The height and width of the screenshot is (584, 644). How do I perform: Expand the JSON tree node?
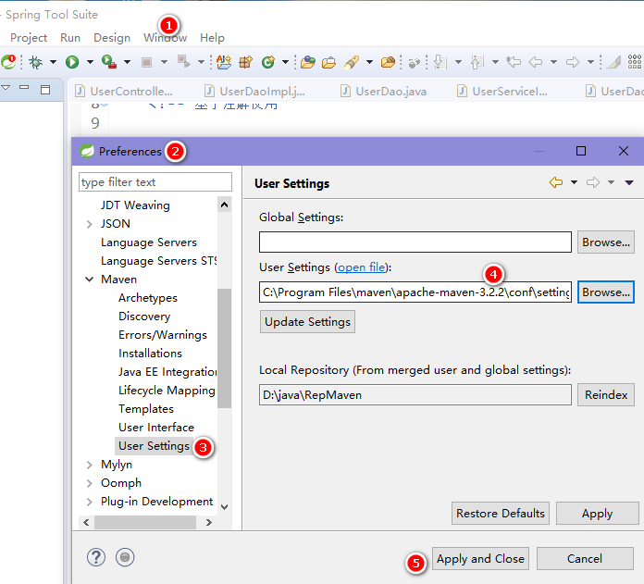[x=89, y=224]
